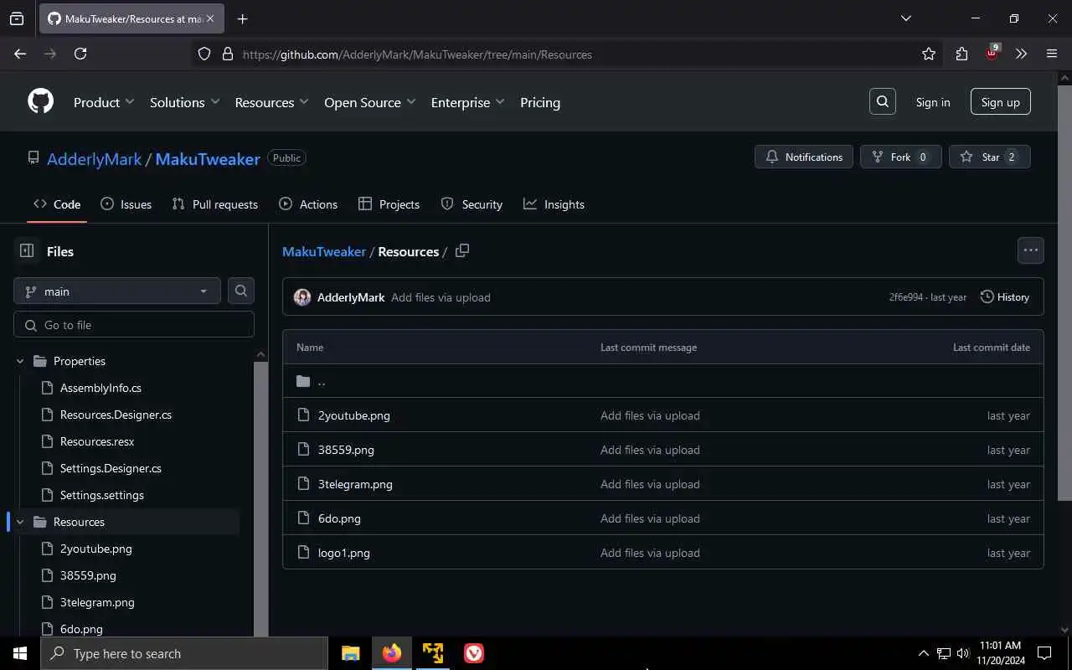Screen dimensions: 1072x670
Task: Open the commit History link
Action: point(1004,297)
